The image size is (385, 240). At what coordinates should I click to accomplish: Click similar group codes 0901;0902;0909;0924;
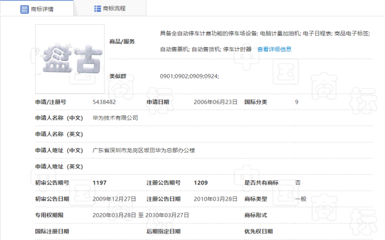[x=189, y=76]
